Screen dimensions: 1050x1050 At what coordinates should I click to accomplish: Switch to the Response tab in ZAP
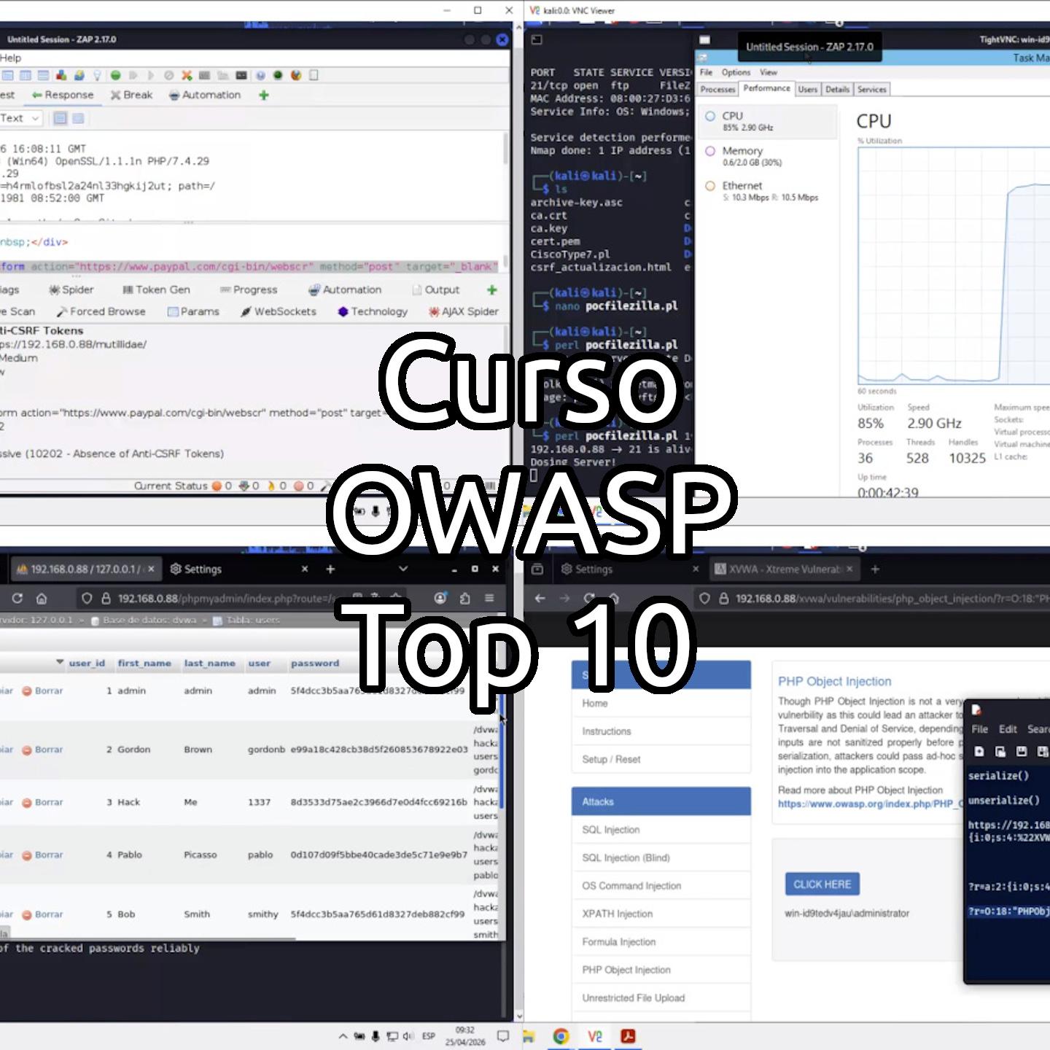tap(63, 95)
